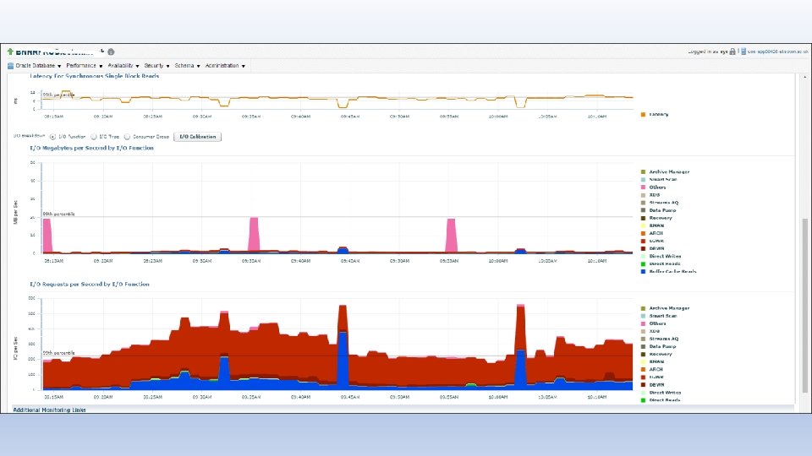Click the scrollbar up arrow at top right
The width and height of the screenshot is (812, 456).
[x=804, y=77]
